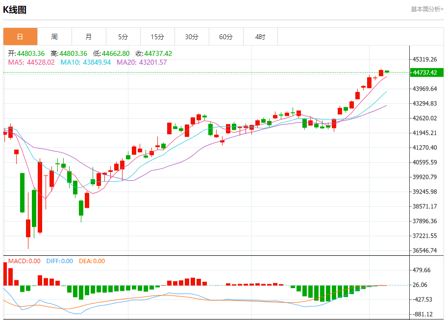The width and height of the screenshot is (446, 320).
Task: Select the 日 daily chart tab
Action: pyautogui.click(x=20, y=36)
